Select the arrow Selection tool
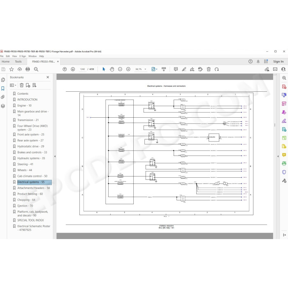This screenshot has height=288, width=288. 104,69
